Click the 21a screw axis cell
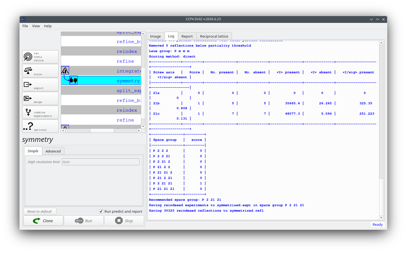Screen dimensions: 407x253 156,93
